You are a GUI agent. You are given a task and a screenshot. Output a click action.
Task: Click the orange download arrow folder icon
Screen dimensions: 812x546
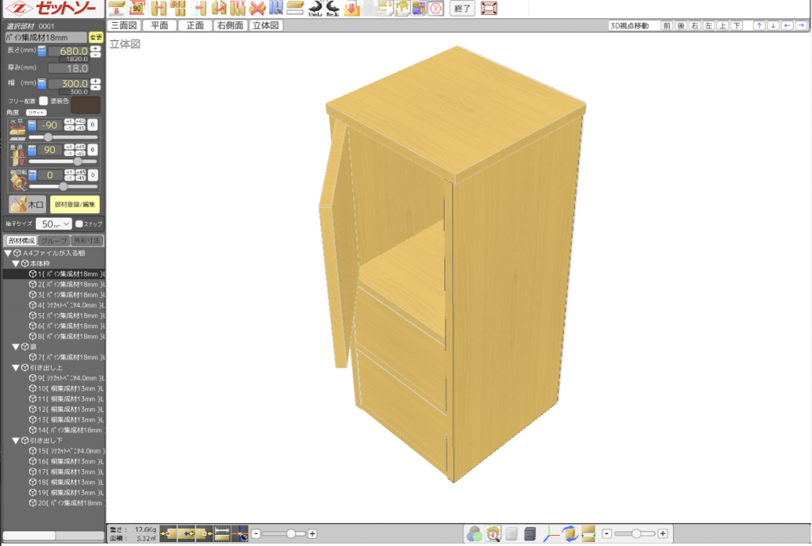point(351,8)
